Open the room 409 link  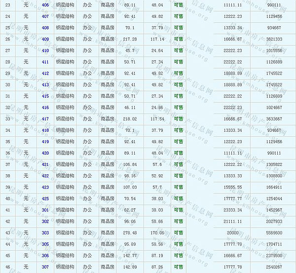[x=45, y=39]
